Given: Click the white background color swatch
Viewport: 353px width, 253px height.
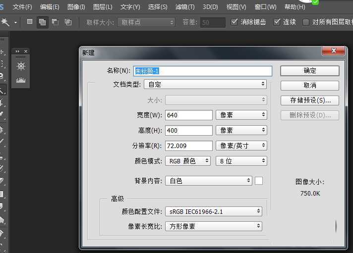Looking at the screenshot, I should (x=259, y=181).
